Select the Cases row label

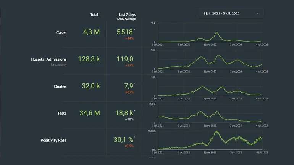tap(61, 33)
